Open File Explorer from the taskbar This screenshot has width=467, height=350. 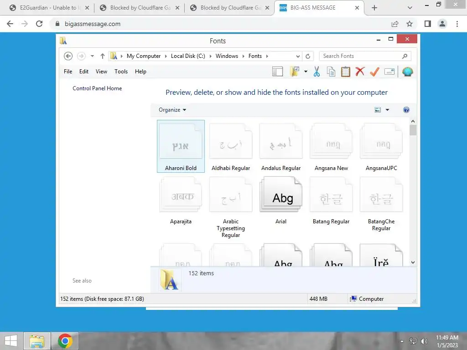pyautogui.click(x=37, y=341)
